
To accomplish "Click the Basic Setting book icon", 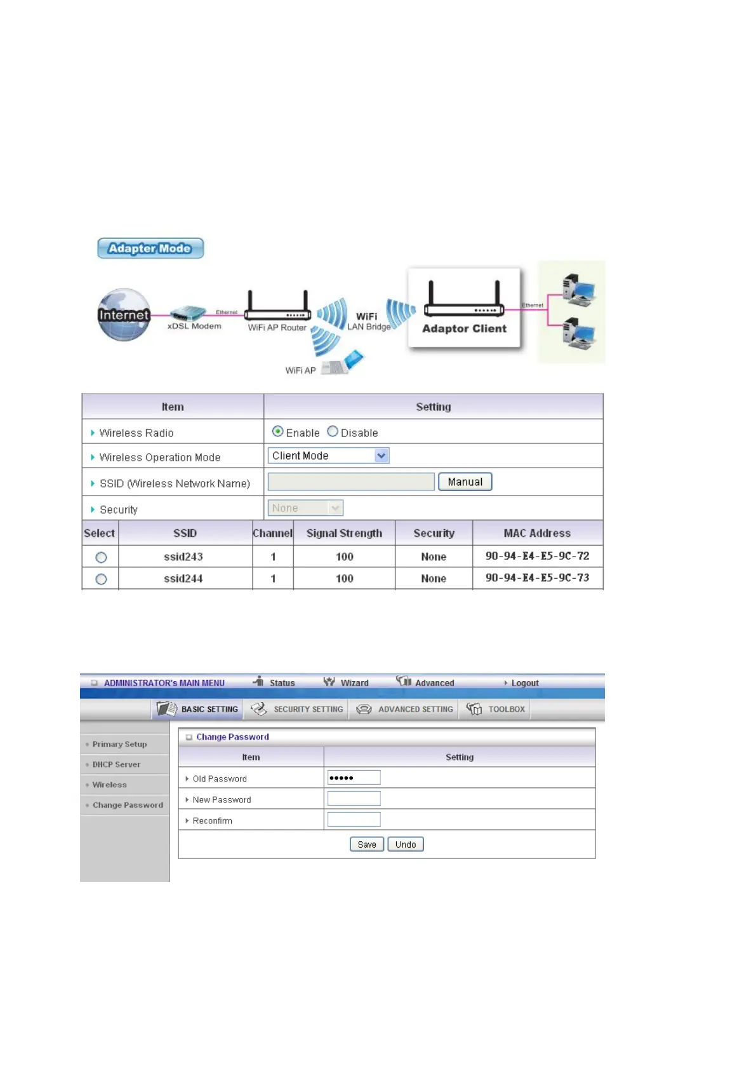I will (x=166, y=708).
